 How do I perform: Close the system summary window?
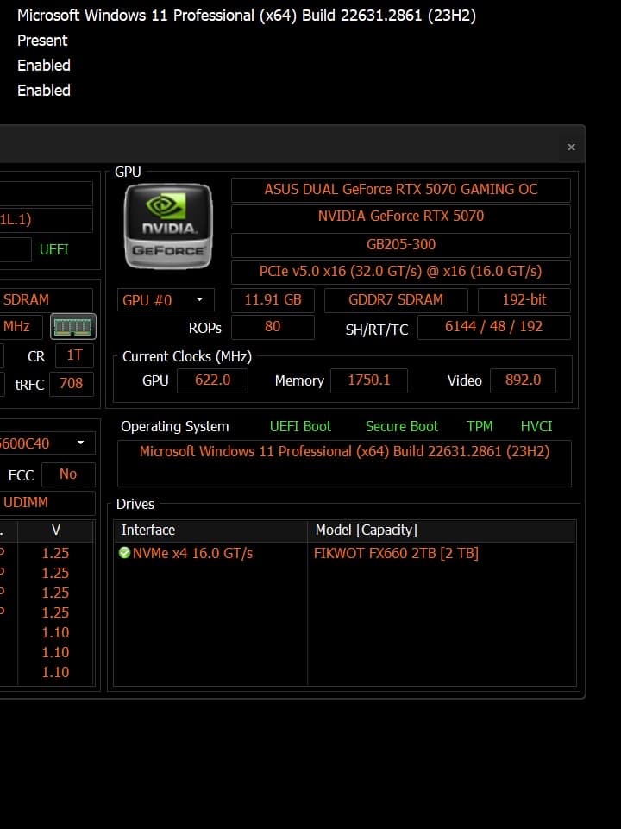pos(571,147)
